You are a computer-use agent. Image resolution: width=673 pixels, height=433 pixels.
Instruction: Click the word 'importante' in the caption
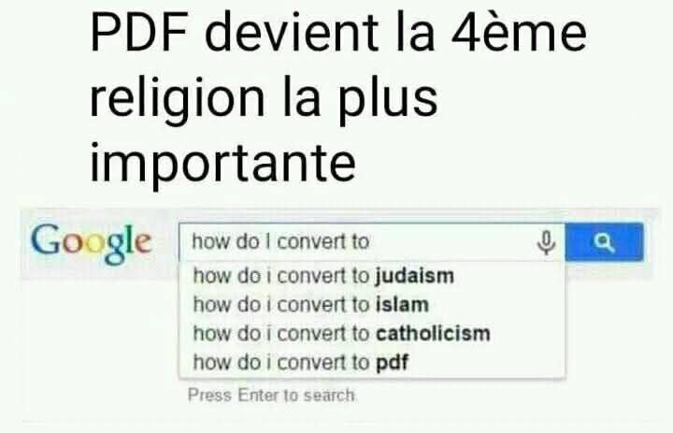tap(222, 165)
